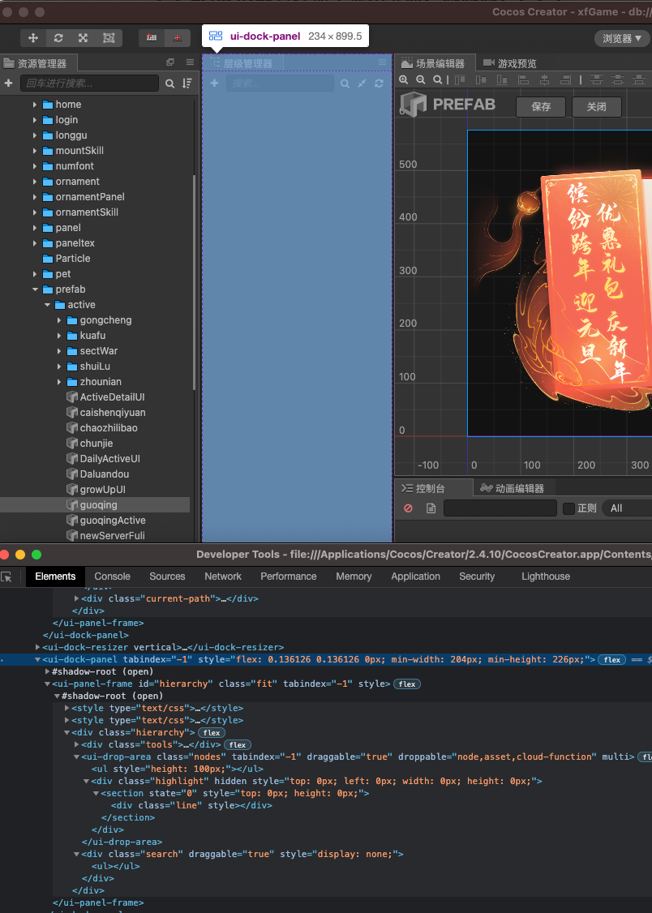Activate DevTools inspect element picker
The width and height of the screenshot is (652, 913).
pyautogui.click(x=7, y=577)
